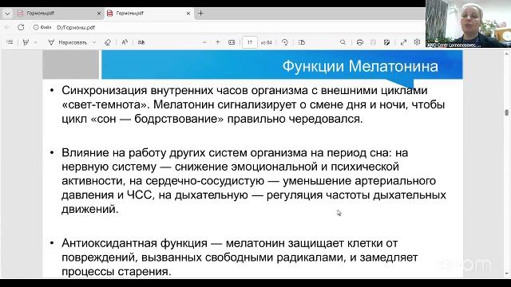The height and width of the screenshot is (287, 511).
Task: Zoom in with the plus button
Action: pos(218,42)
